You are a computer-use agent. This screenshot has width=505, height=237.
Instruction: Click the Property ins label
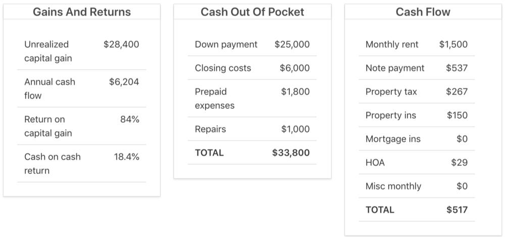click(390, 115)
